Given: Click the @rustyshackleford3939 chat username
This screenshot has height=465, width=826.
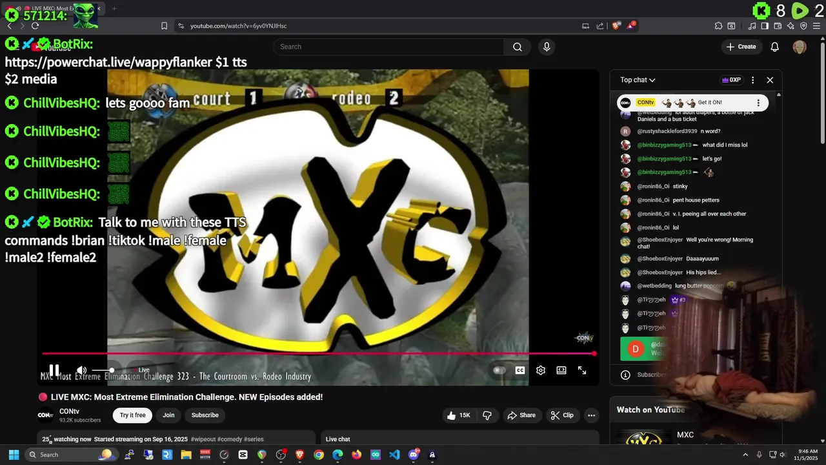Looking at the screenshot, I should [667, 131].
